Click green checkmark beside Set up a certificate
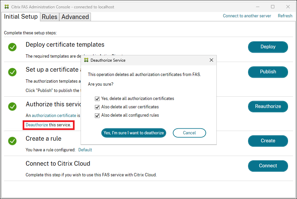297x199 pixels. coord(12,72)
